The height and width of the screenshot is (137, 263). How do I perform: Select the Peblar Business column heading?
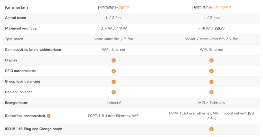point(211,7)
